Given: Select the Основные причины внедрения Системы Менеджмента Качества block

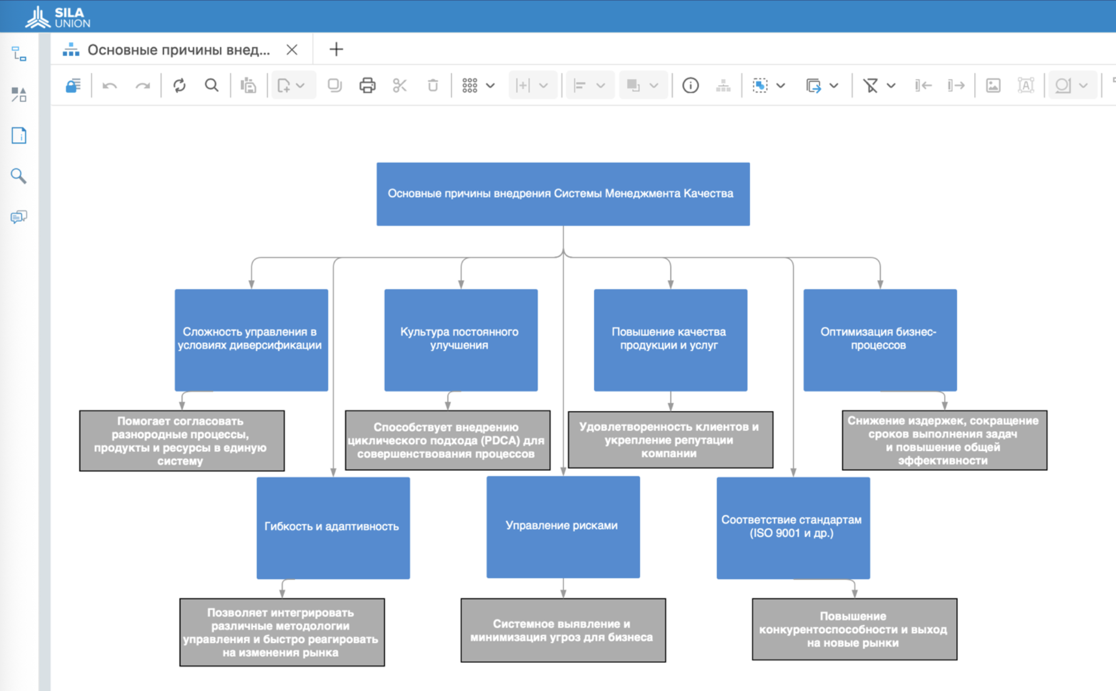Looking at the screenshot, I should pyautogui.click(x=563, y=194).
